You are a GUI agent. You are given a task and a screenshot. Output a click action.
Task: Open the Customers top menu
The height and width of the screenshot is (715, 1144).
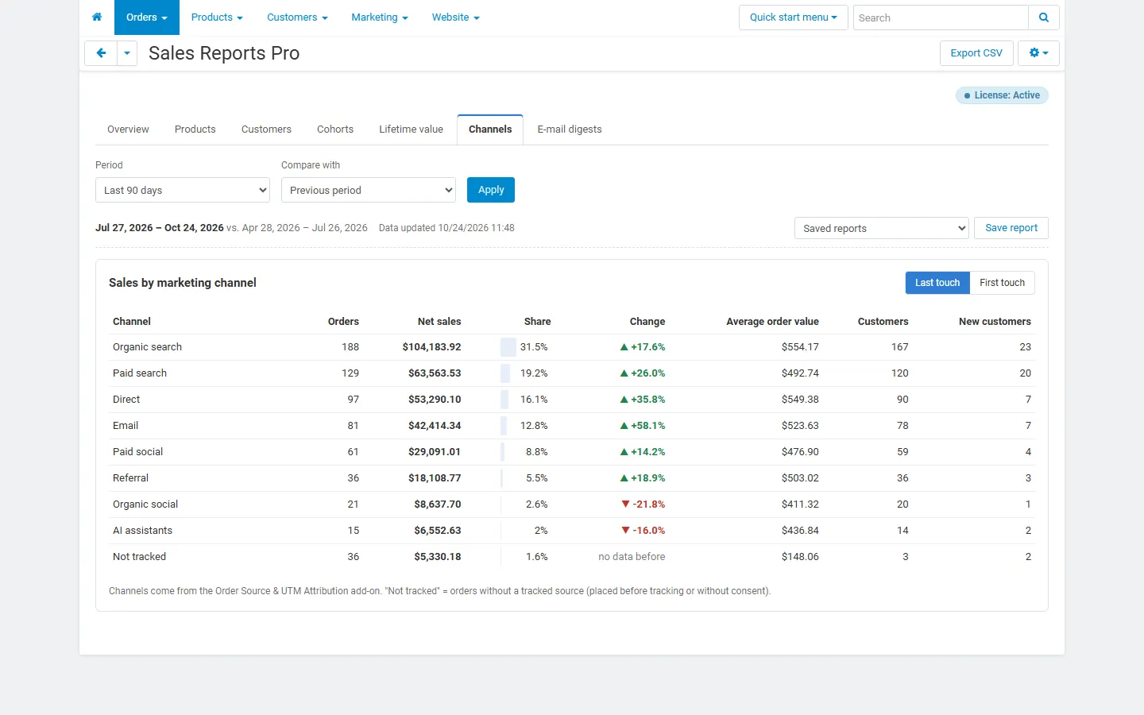pyautogui.click(x=297, y=17)
